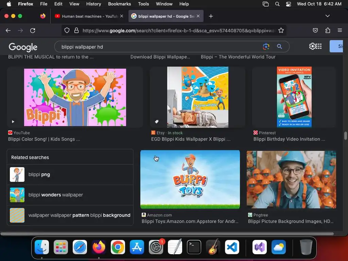Open the Blippi Toys Amazon image result
The image size is (348, 261).
click(x=190, y=179)
